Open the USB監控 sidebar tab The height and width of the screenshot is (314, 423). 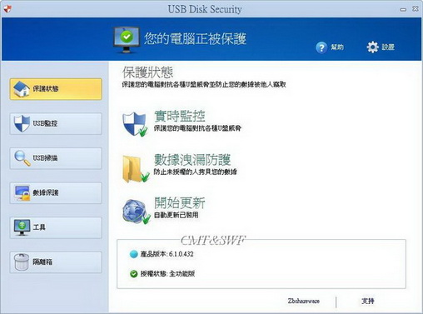point(56,123)
